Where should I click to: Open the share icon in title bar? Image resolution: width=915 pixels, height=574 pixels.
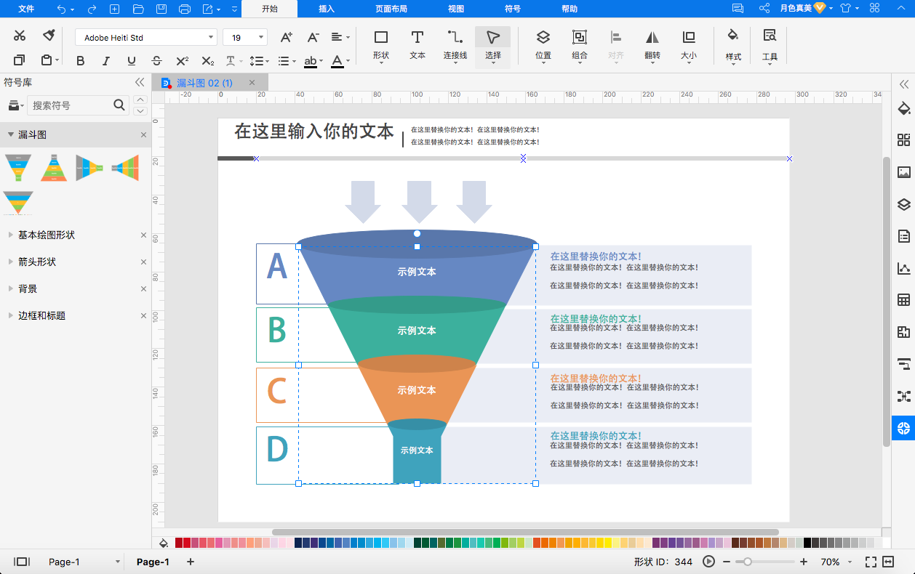(x=764, y=9)
